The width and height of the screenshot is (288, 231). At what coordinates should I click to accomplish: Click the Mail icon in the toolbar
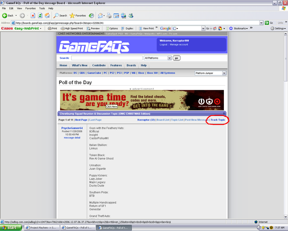coord(101,16)
